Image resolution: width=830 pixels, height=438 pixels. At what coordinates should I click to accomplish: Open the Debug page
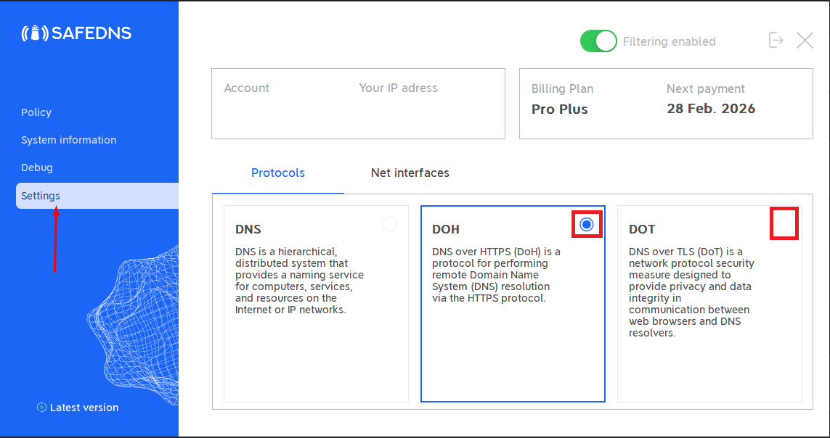(37, 168)
